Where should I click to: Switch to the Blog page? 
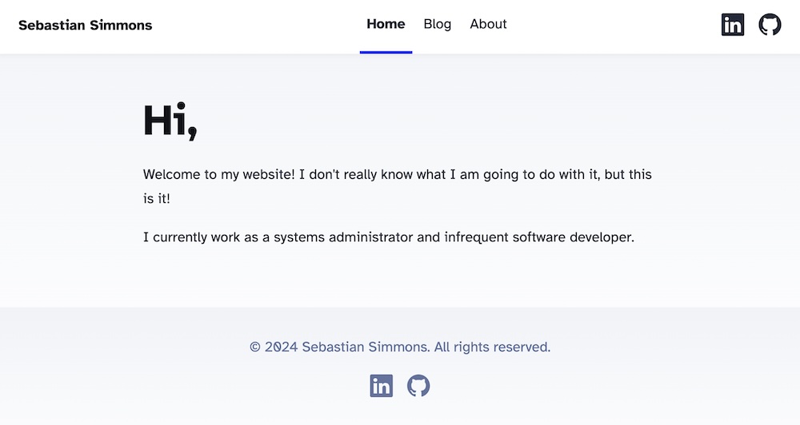point(438,24)
